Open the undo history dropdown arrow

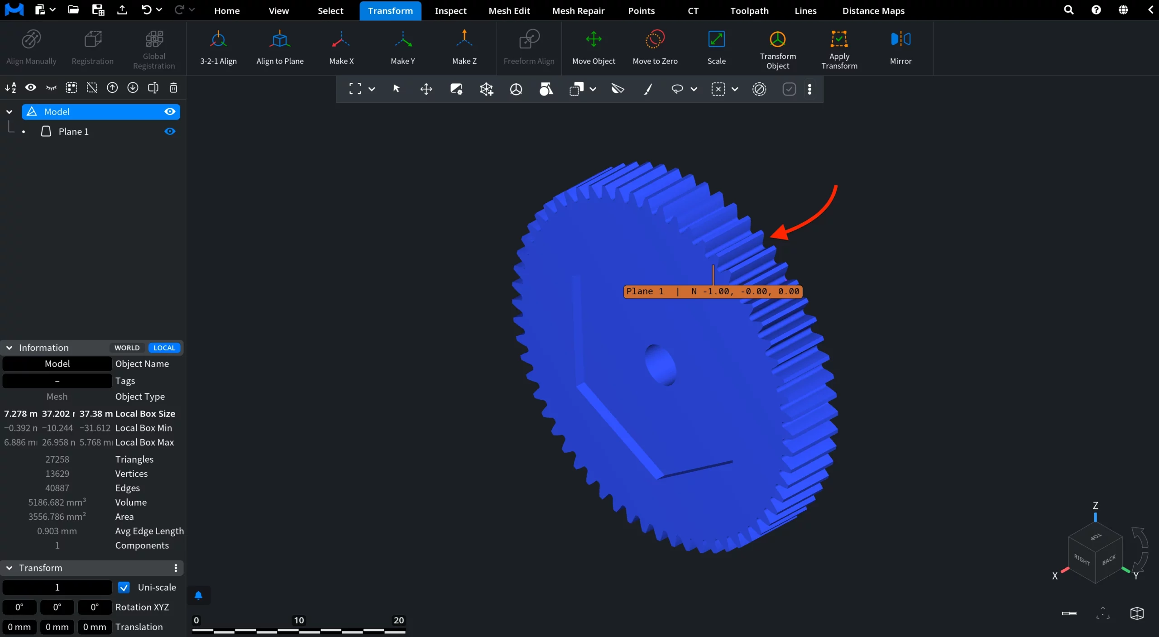point(159,10)
